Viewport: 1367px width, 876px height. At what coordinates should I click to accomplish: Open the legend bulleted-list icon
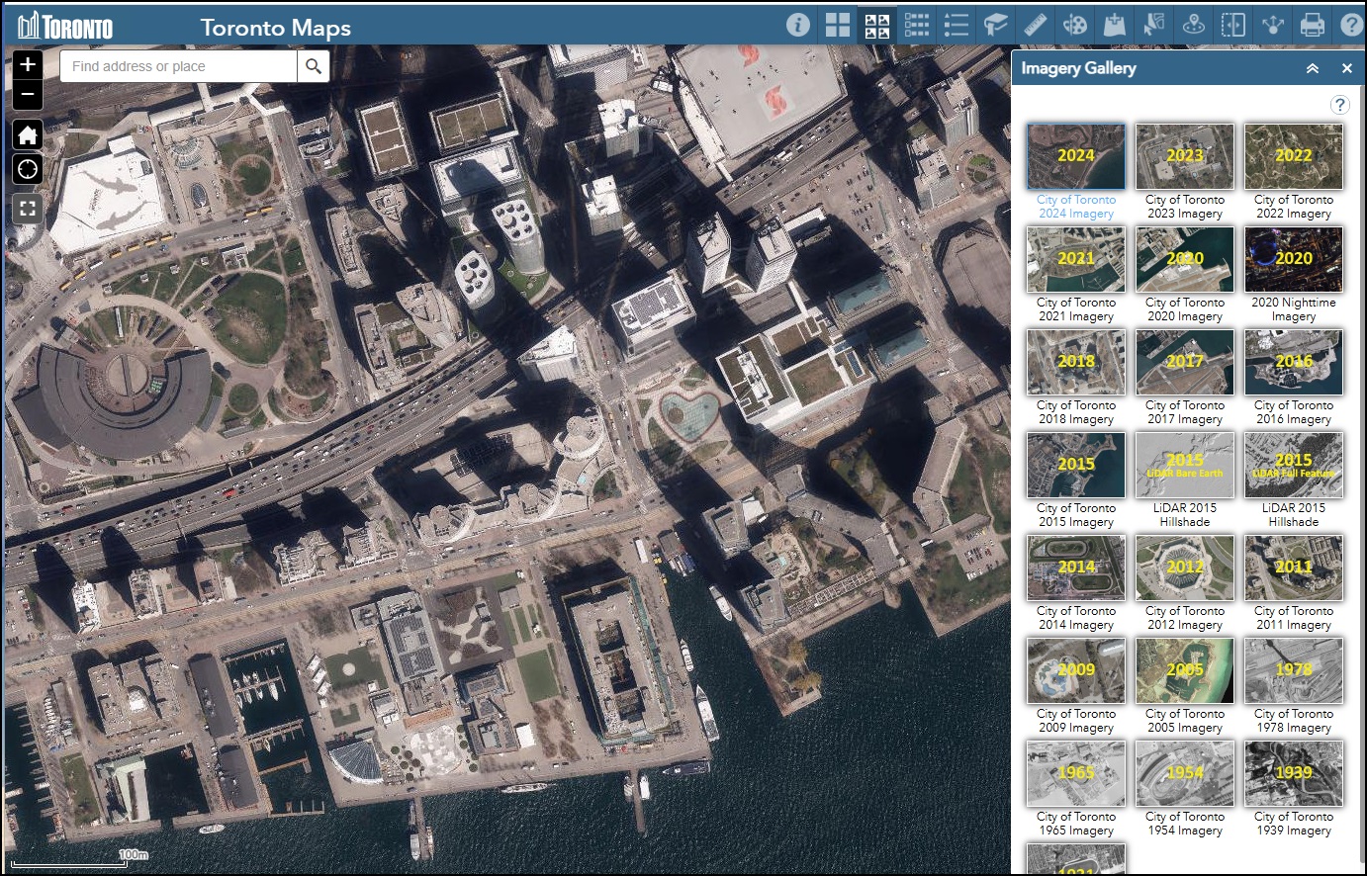tap(957, 25)
